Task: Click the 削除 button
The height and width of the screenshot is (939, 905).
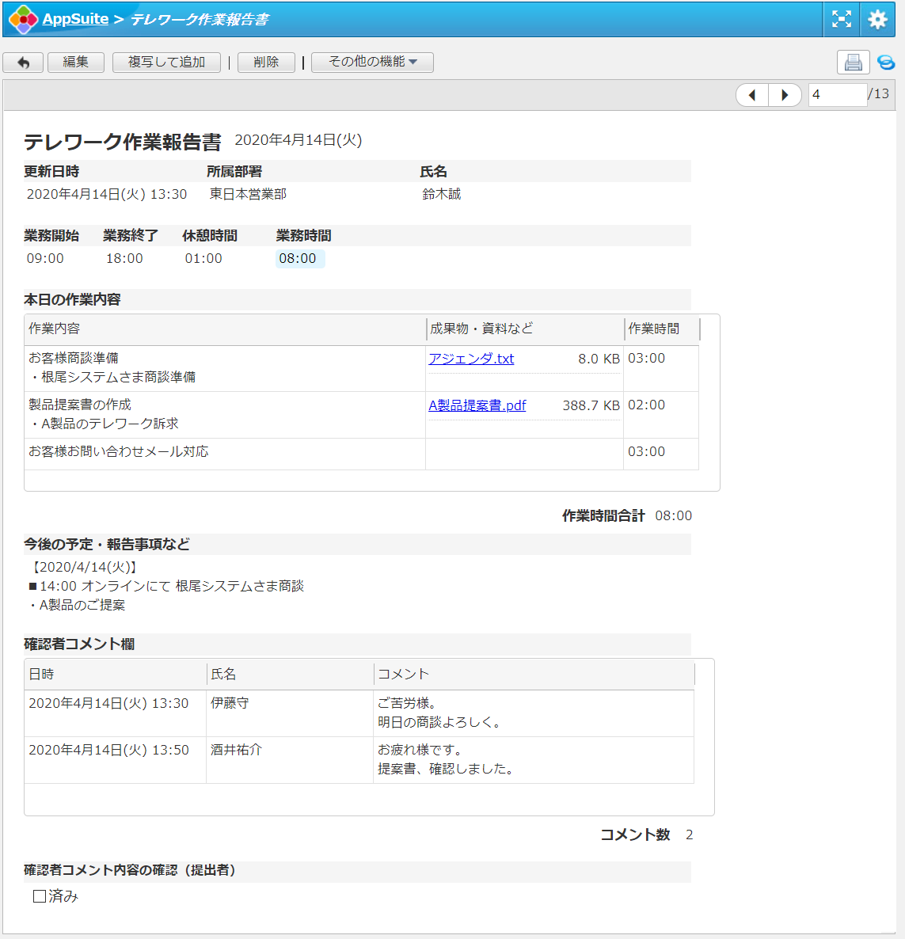Action: click(x=266, y=62)
